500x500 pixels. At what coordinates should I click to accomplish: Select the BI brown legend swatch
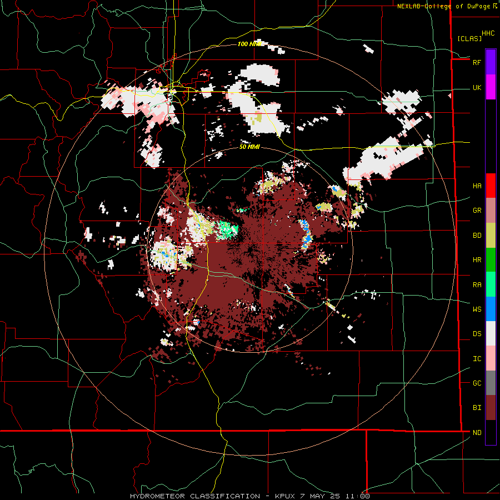(x=491, y=408)
